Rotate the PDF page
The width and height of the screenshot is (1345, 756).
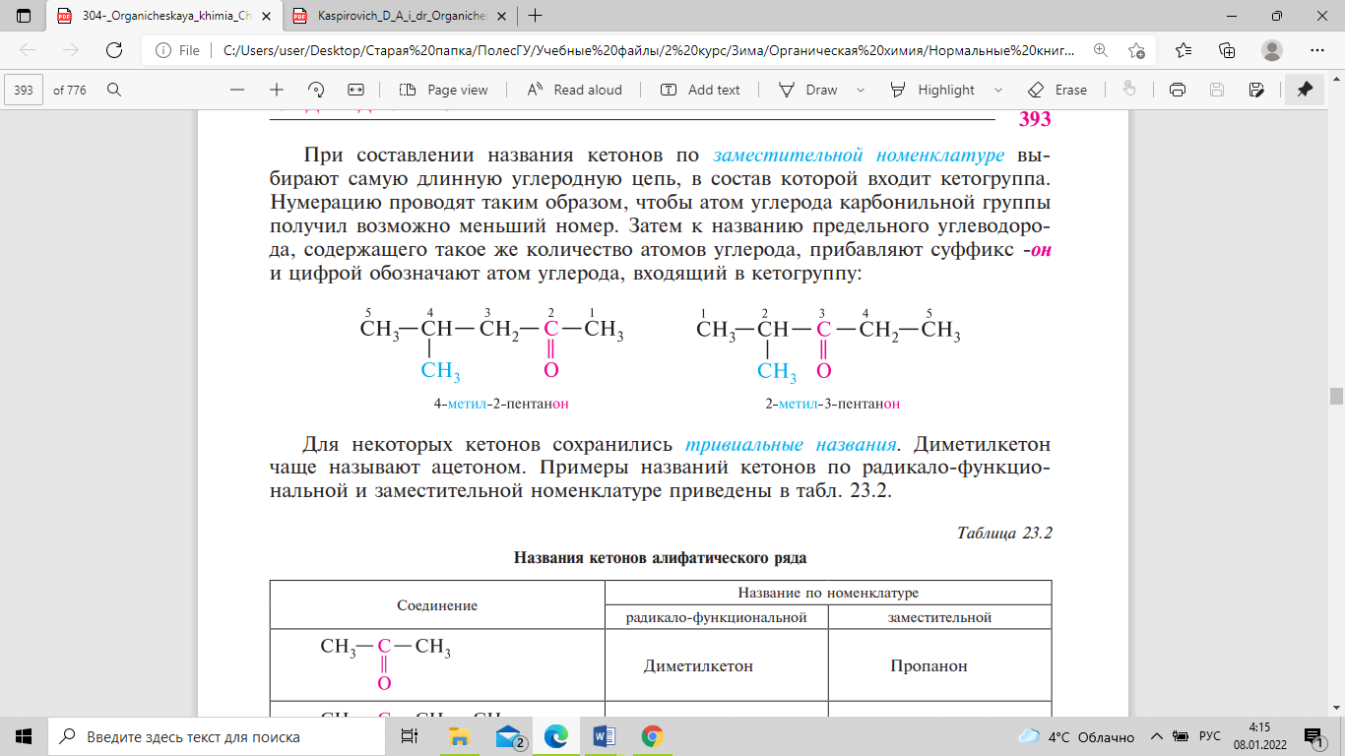pos(316,90)
